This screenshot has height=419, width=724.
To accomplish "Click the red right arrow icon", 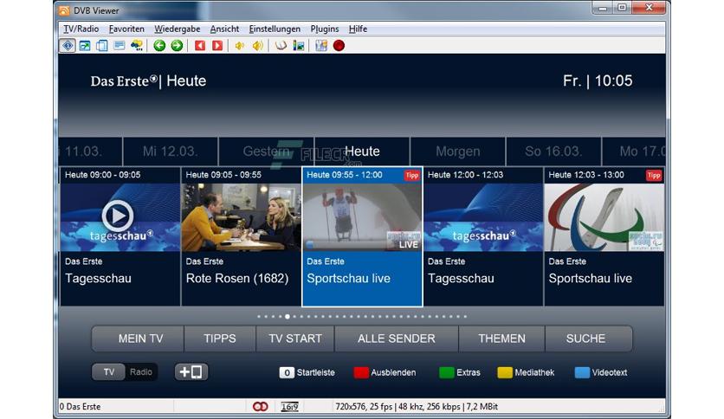I will coord(217,46).
